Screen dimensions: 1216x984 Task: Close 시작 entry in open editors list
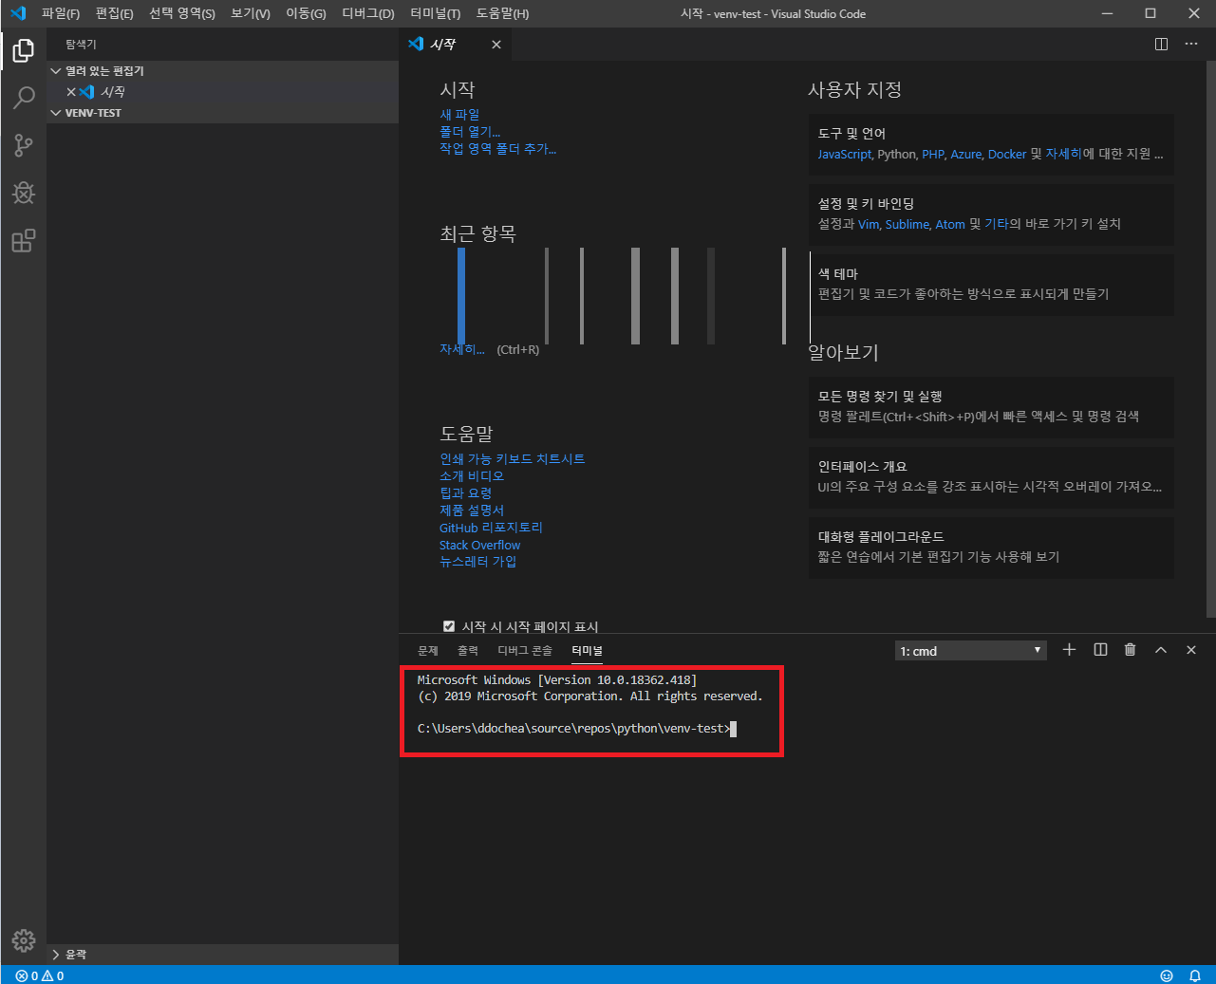coord(71,92)
